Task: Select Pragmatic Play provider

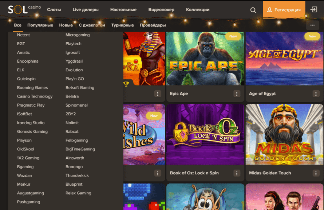Action: pos(31,105)
